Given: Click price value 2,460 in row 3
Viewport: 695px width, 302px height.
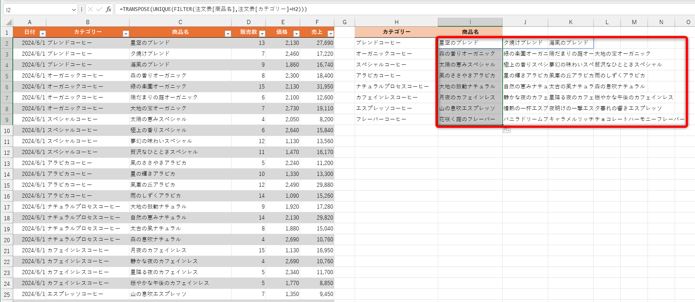Looking at the screenshot, I should point(283,54).
